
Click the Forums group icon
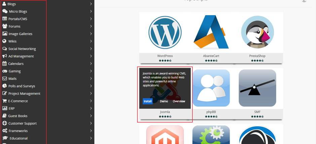(x=5, y=26)
